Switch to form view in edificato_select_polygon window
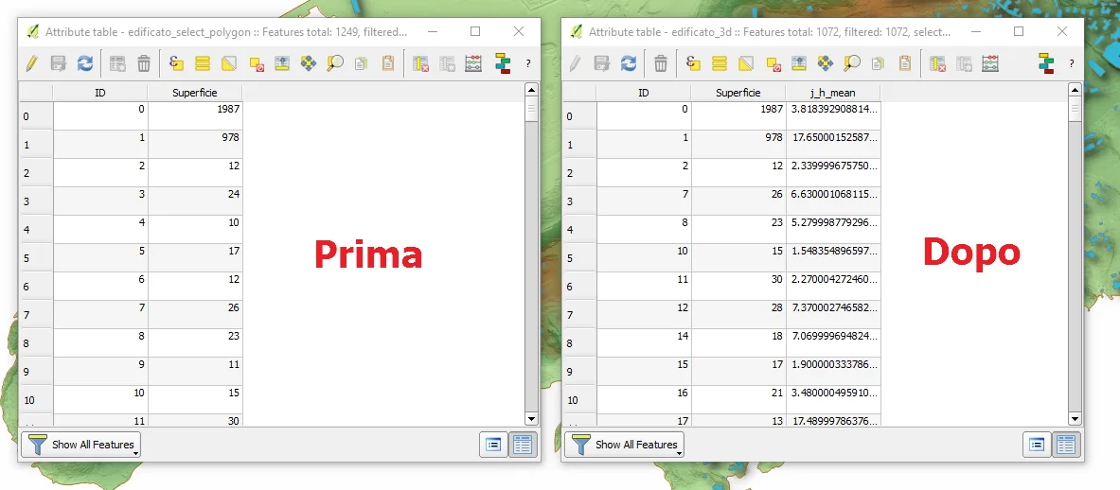This screenshot has height=490, width=1120. [x=493, y=445]
